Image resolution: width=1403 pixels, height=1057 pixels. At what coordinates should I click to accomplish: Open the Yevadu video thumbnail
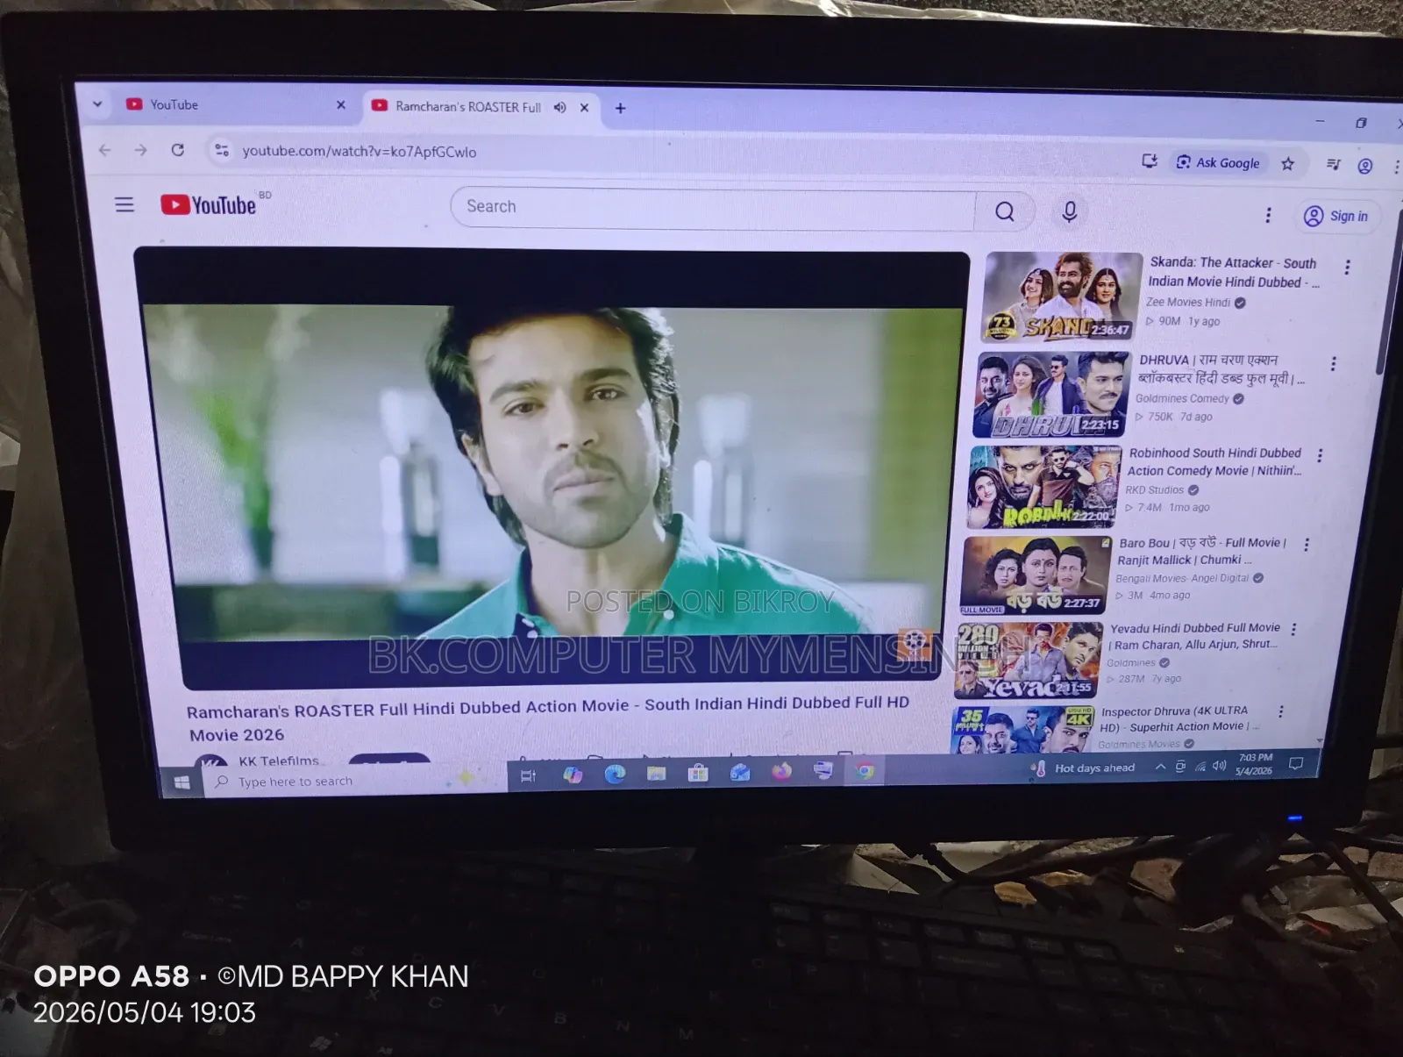point(1028,661)
